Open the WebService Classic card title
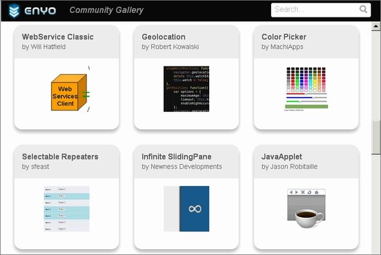This screenshot has height=255, width=381. pos(57,37)
